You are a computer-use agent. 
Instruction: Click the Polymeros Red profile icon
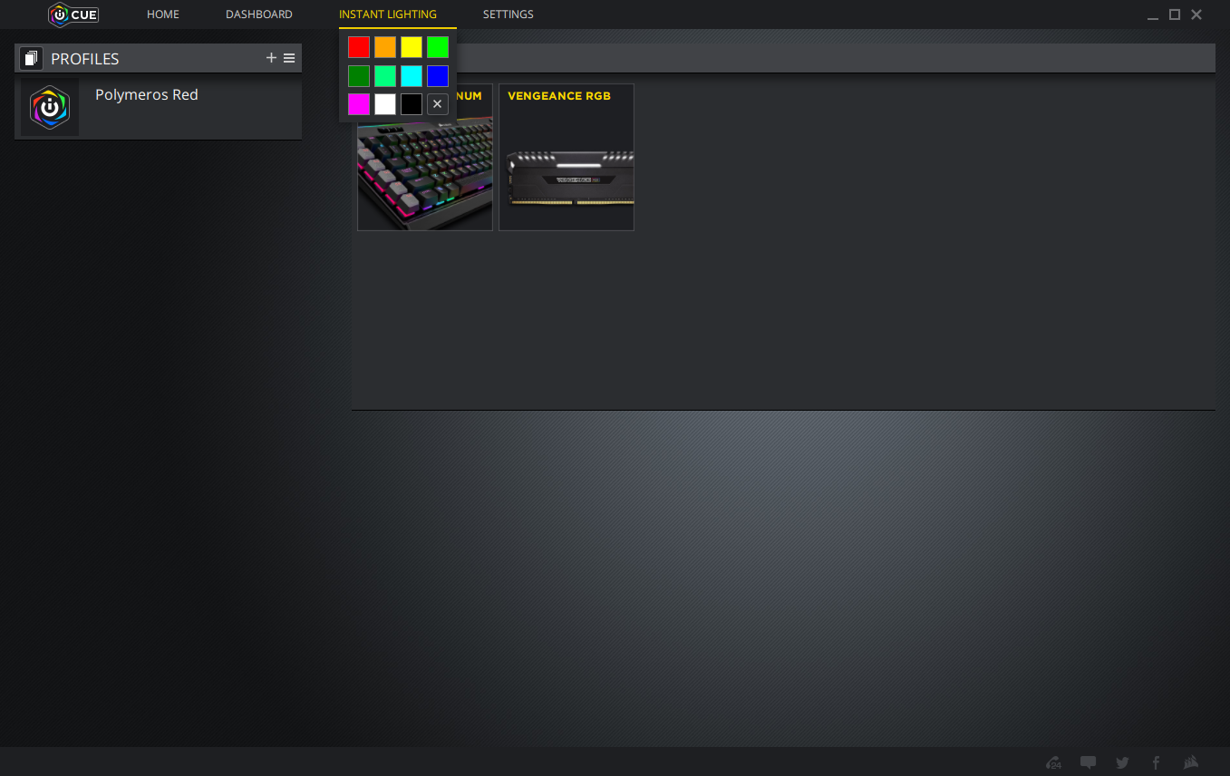click(50, 107)
